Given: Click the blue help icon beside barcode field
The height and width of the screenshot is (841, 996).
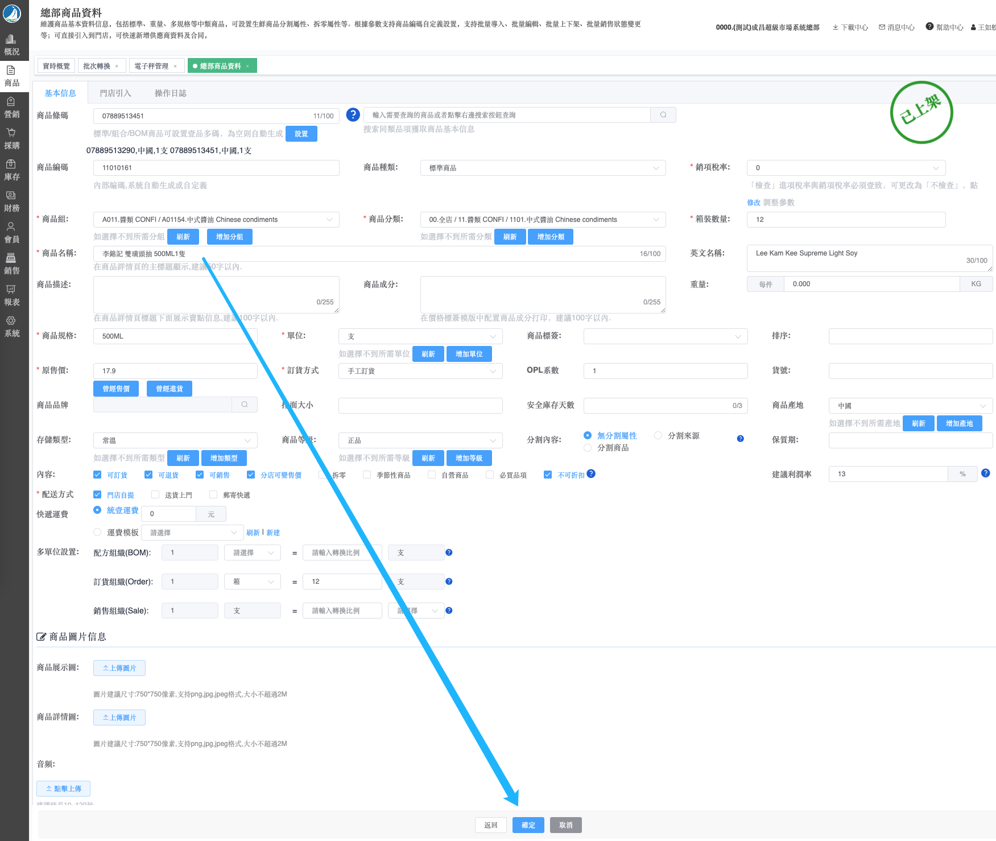Looking at the screenshot, I should (353, 115).
